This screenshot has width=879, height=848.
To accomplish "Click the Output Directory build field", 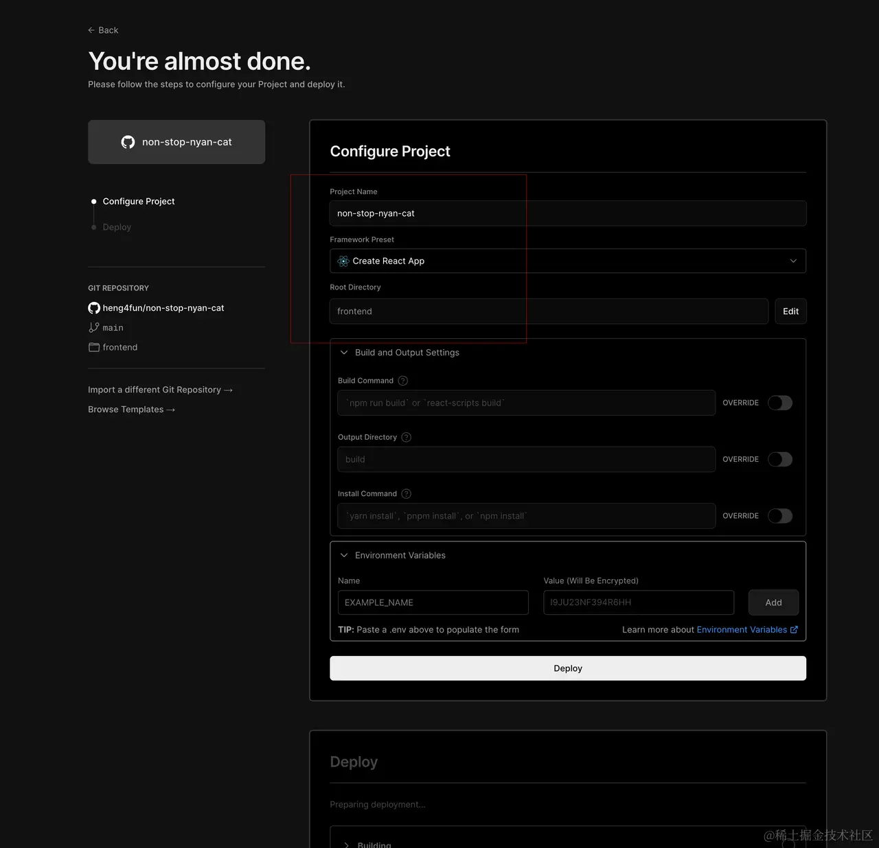I will pos(526,459).
